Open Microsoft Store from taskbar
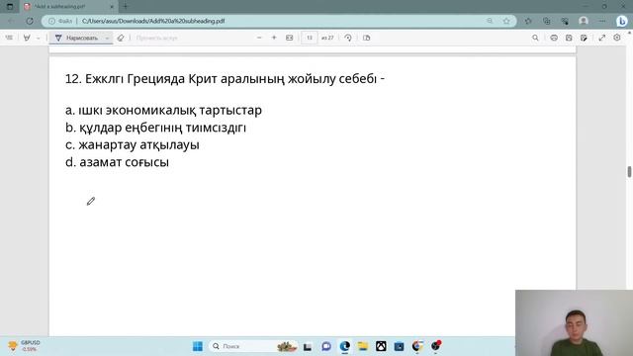Screen dimensions: 633x356 click(399, 346)
